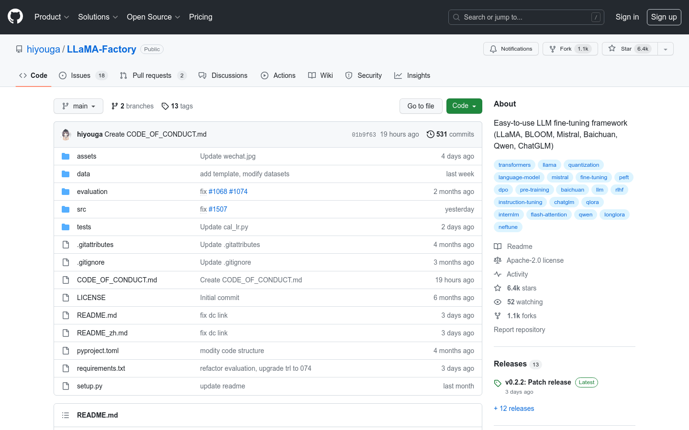Image resolution: width=689 pixels, height=430 pixels.
Task: Open the + 12 releases link
Action: tap(514, 408)
